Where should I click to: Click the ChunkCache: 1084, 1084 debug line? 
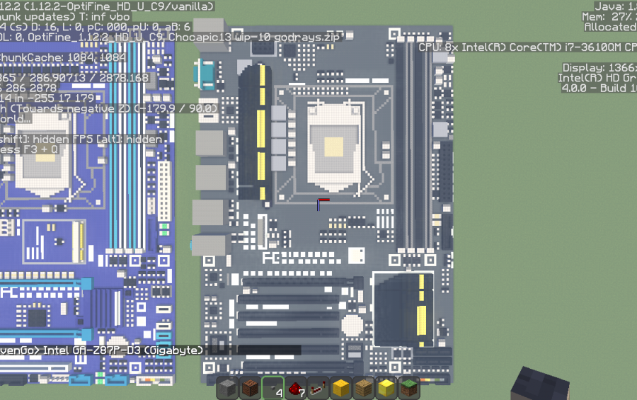(x=63, y=58)
